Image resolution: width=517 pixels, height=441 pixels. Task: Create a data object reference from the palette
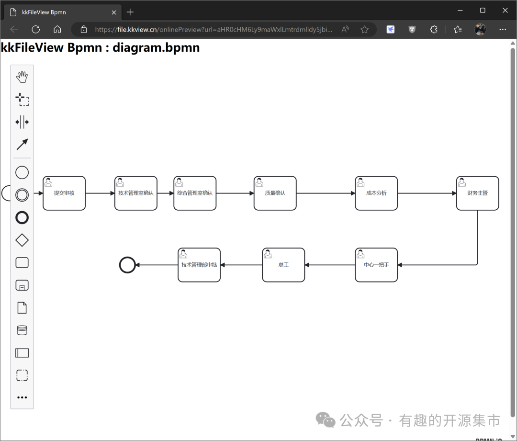click(x=22, y=308)
